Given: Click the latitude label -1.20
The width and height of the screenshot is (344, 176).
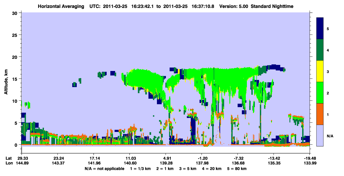Looking at the screenshot, I should (202, 158).
